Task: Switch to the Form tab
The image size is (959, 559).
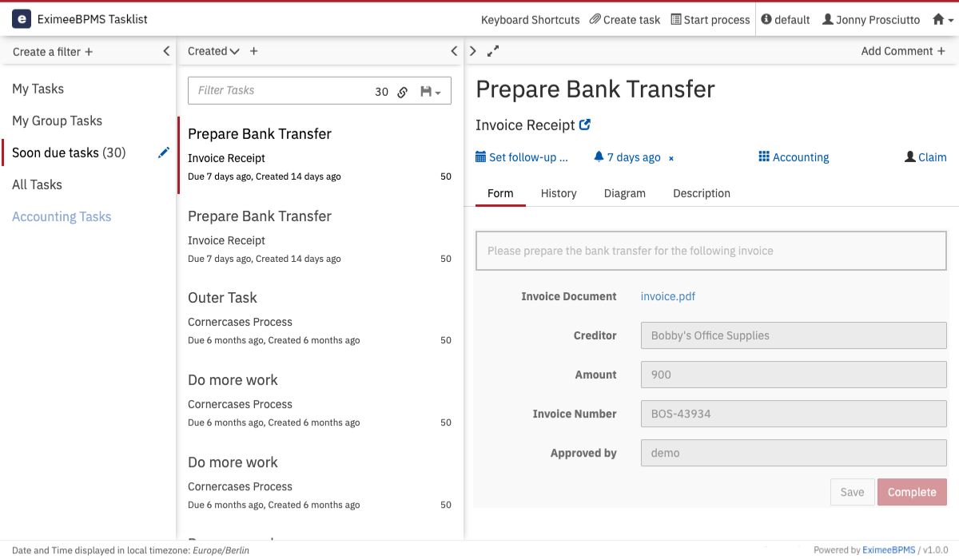Action: coord(500,193)
